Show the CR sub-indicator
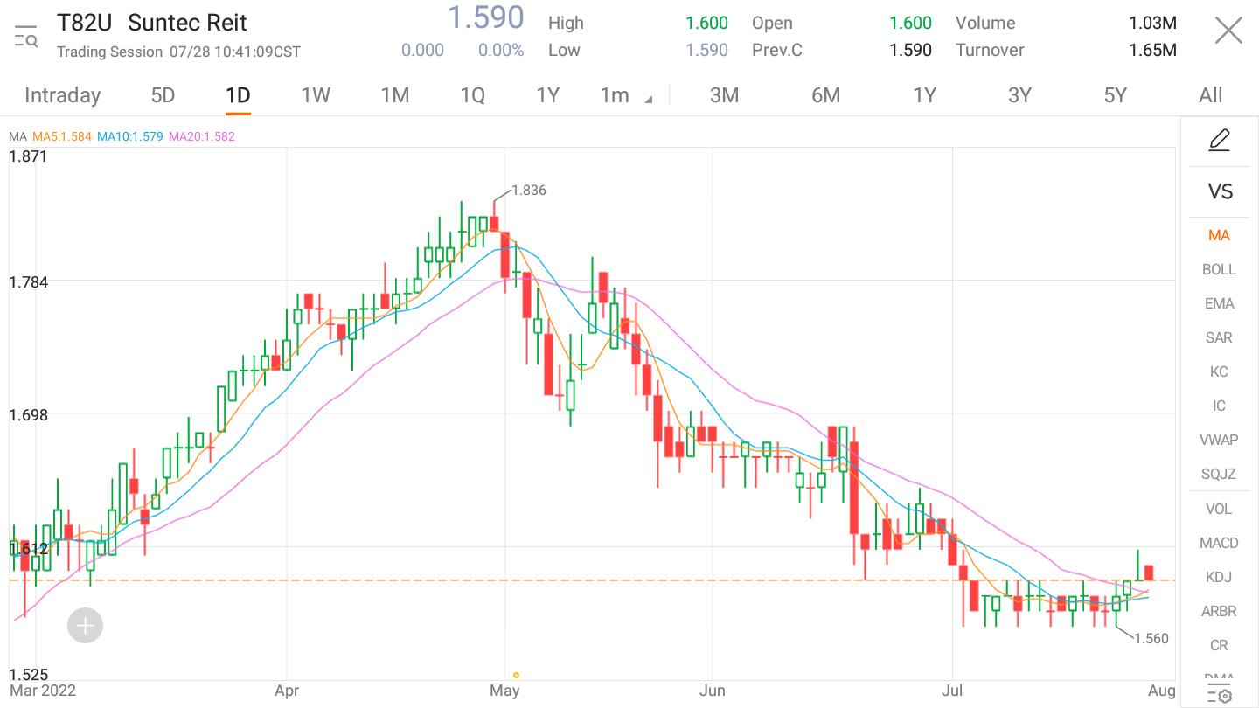1259x708 pixels. (1219, 645)
